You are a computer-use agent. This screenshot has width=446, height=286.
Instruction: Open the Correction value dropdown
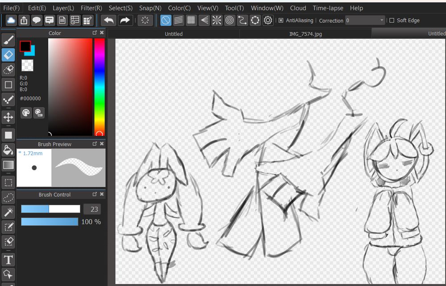coord(382,21)
